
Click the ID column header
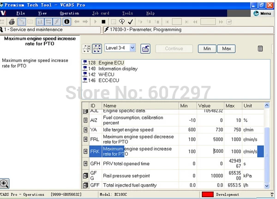[x=96, y=106]
